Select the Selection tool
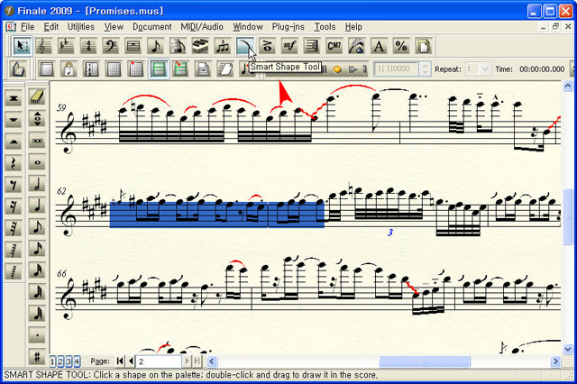This screenshot has width=577, height=384. (x=22, y=46)
